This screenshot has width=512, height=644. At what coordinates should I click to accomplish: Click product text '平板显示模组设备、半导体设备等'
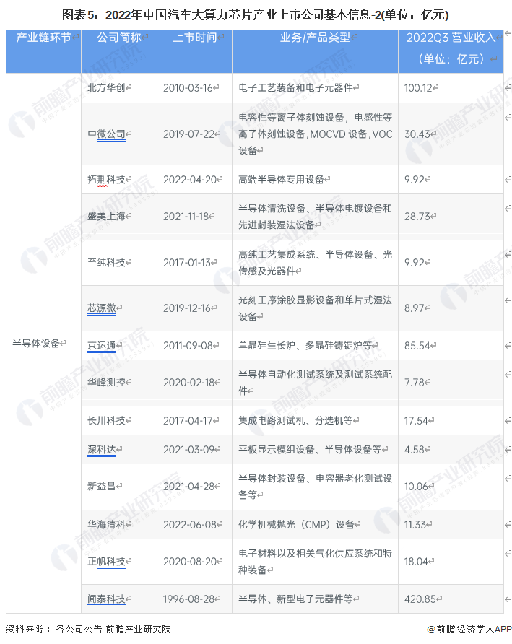pos(310,450)
